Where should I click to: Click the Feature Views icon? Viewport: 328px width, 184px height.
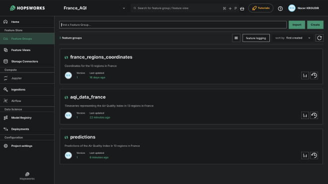5,50
